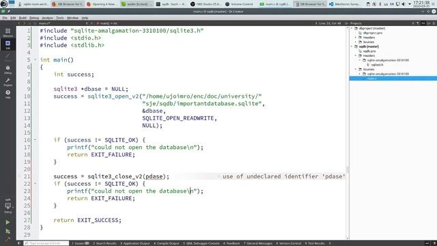Open the Window menu
Screen dimensions: 437x246
72,18
